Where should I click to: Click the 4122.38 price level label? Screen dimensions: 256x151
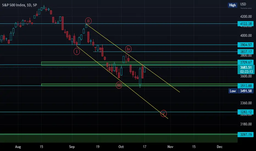click(246, 24)
